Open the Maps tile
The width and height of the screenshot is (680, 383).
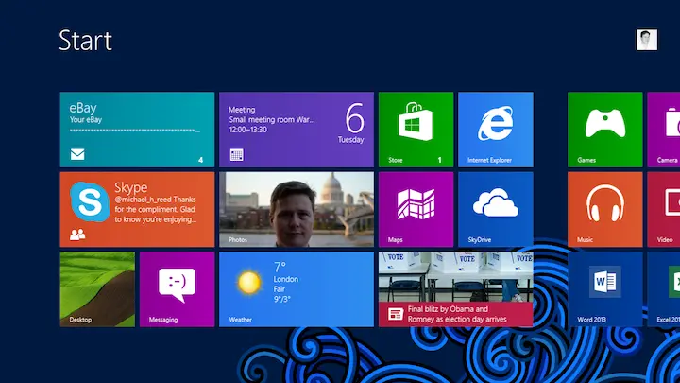click(x=416, y=209)
